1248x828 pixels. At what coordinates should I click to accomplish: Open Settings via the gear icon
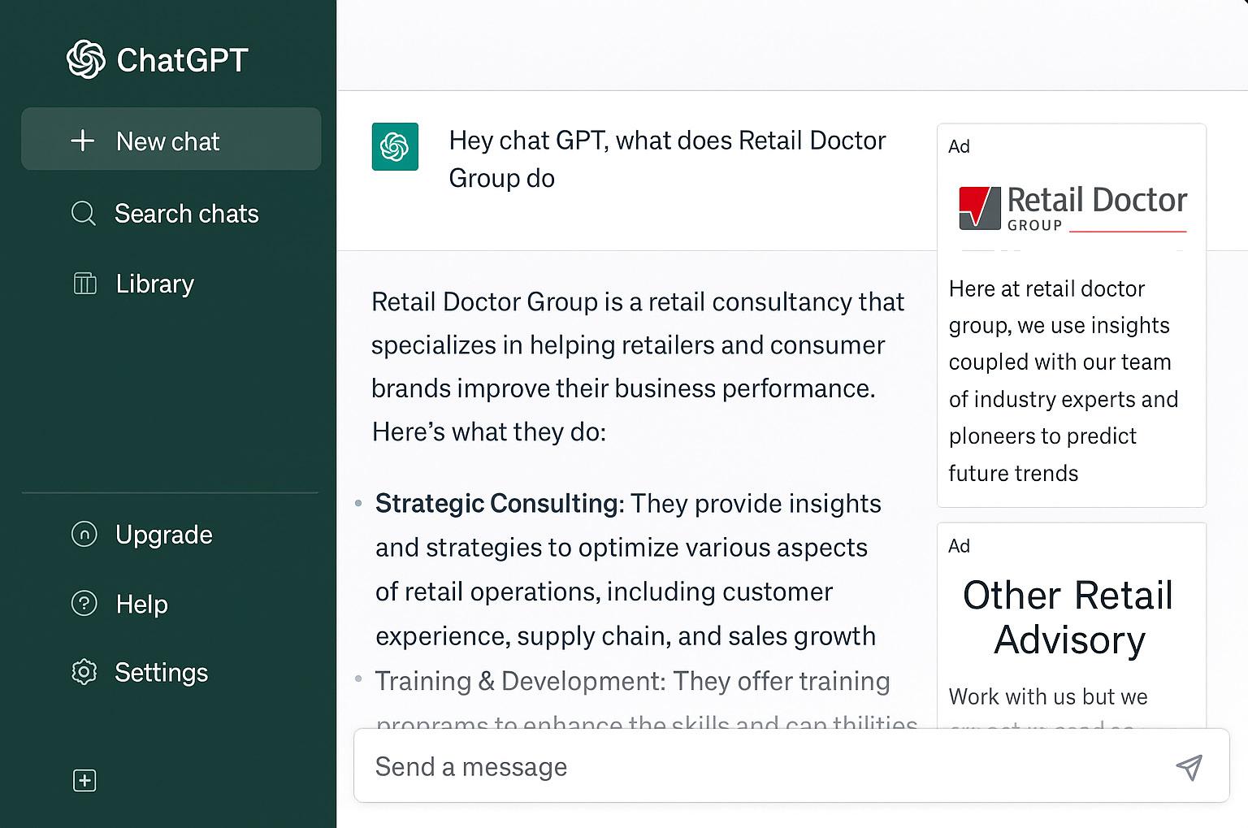click(84, 672)
